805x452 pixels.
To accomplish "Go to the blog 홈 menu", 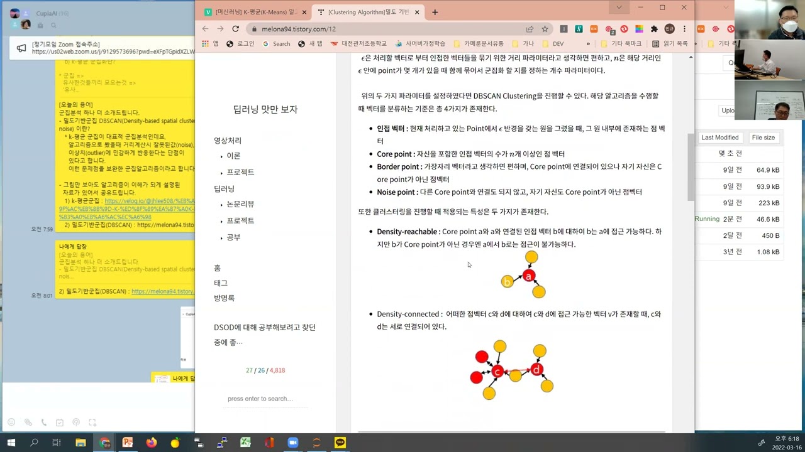I will coord(217,268).
